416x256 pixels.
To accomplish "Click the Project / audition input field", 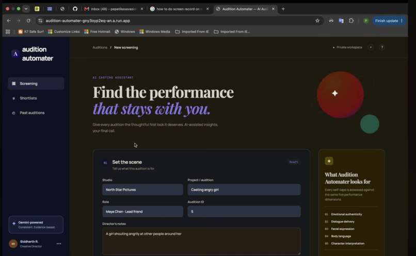I will pos(244,190).
